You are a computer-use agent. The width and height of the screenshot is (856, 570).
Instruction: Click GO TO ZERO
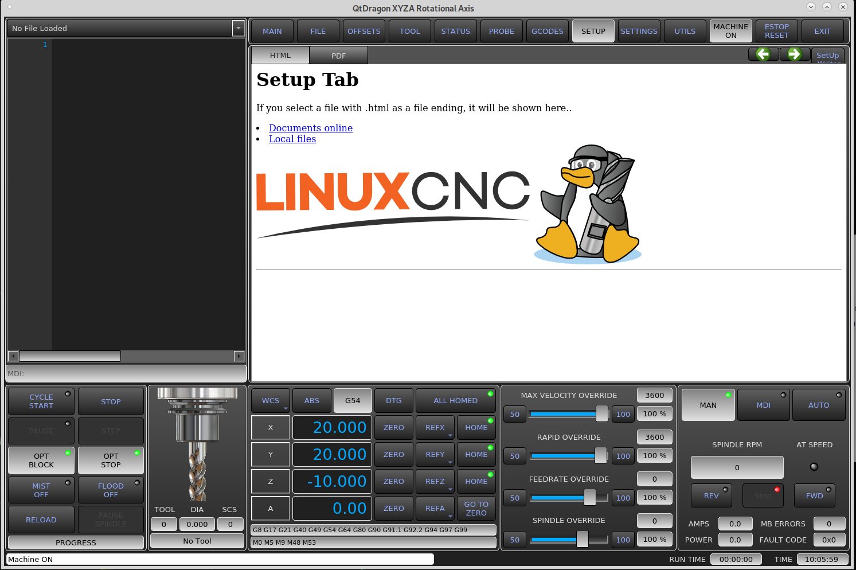[x=476, y=509]
